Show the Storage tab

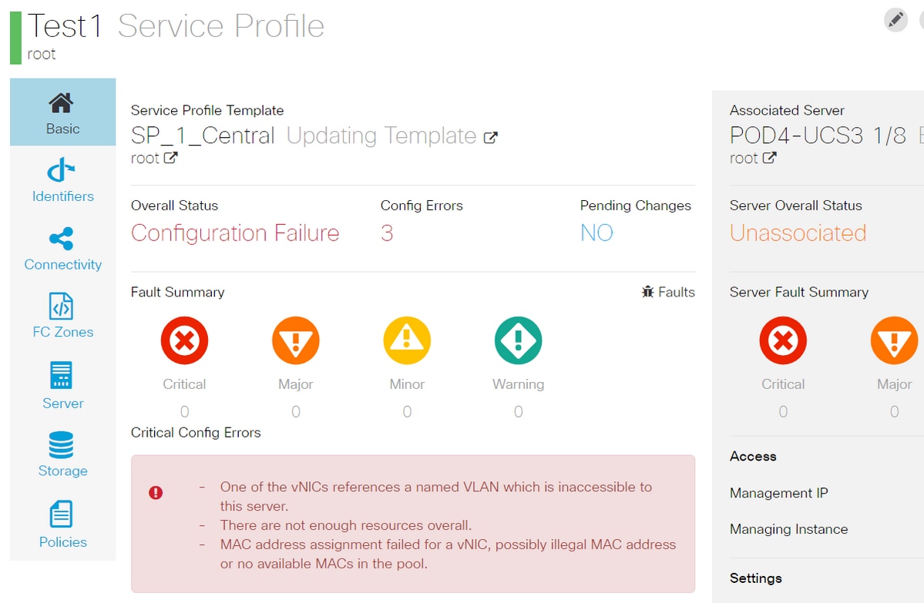point(62,454)
